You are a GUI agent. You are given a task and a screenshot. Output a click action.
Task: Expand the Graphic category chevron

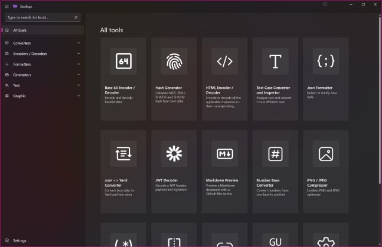pyautogui.click(x=79, y=96)
